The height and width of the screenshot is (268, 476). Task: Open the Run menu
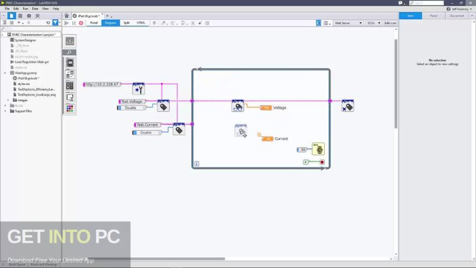coord(25,9)
